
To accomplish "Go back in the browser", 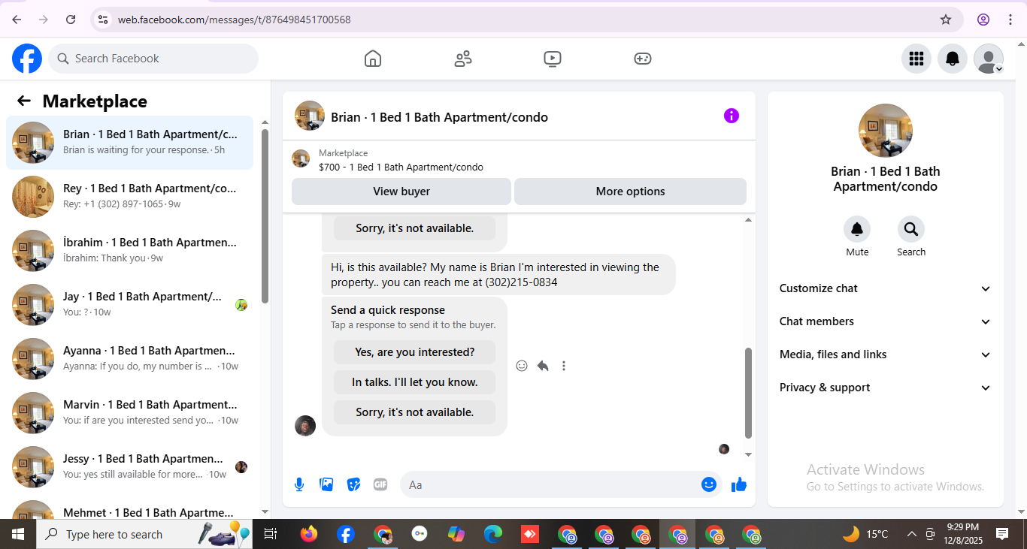I will tap(17, 20).
